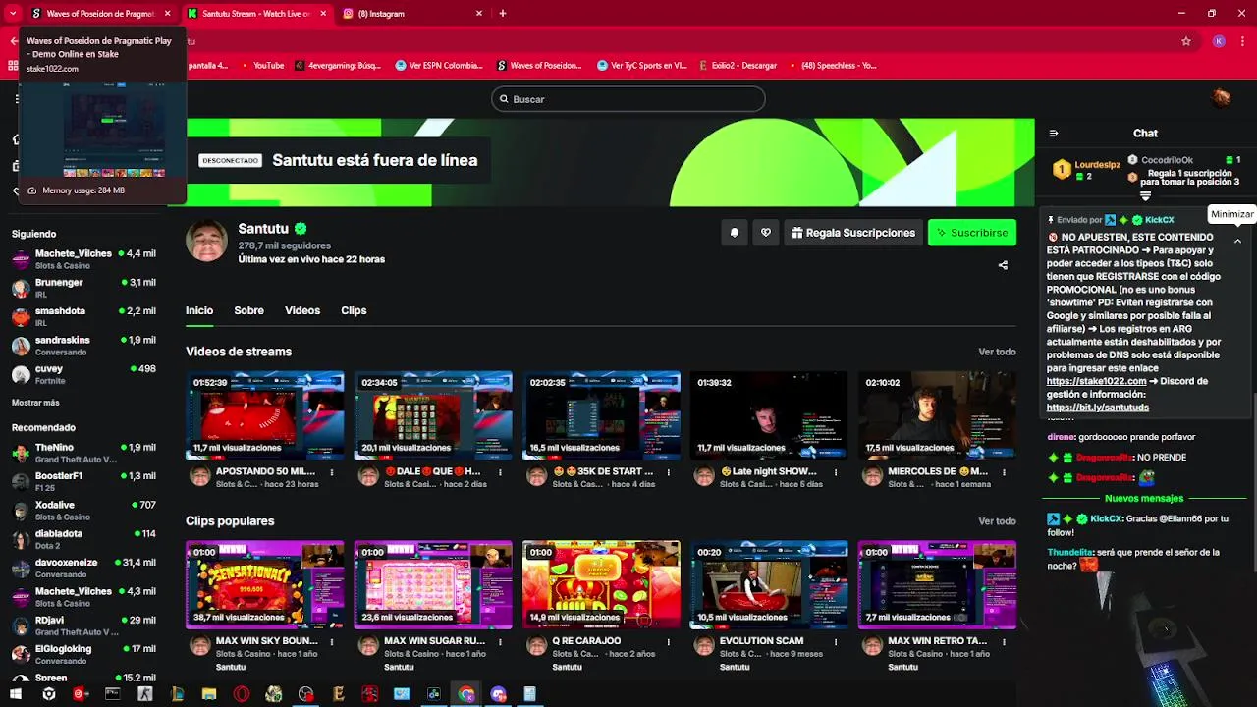The image size is (1257, 707).
Task: Open the APOSTANDO 50 MIL stream thumbnail
Action: [265, 415]
